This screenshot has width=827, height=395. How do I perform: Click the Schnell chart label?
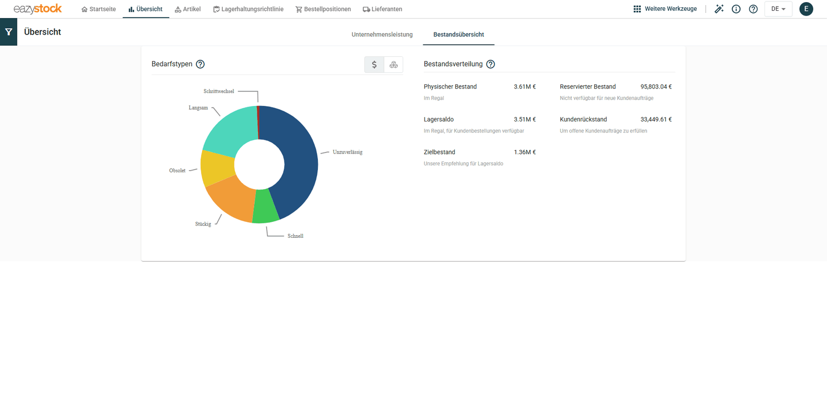point(295,236)
